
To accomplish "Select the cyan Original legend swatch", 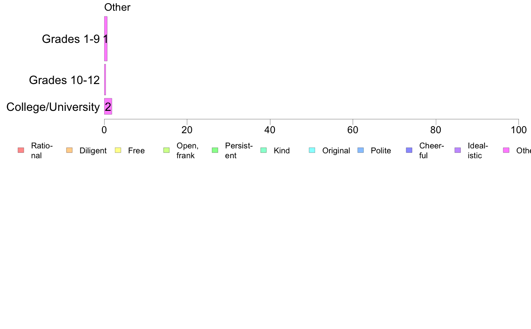I will click(x=312, y=150).
